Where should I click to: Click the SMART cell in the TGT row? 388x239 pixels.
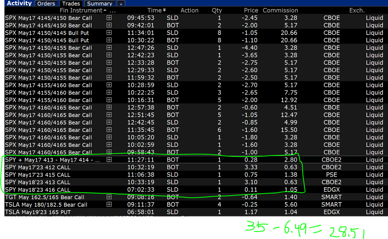332,197
